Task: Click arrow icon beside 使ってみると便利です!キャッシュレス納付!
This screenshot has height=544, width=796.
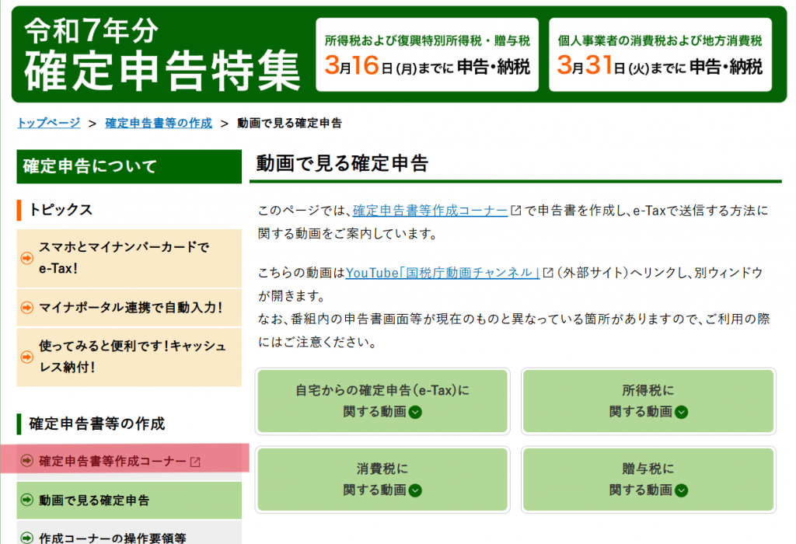Action: pos(27,357)
